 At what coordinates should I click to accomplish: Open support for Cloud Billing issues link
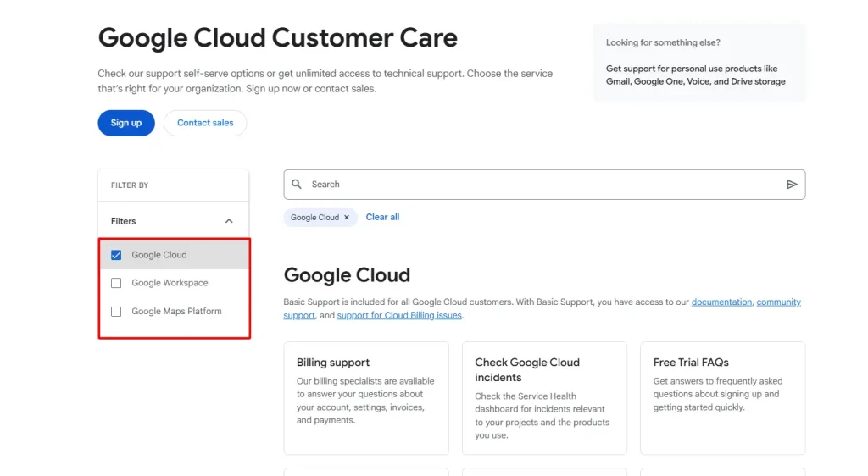399,315
